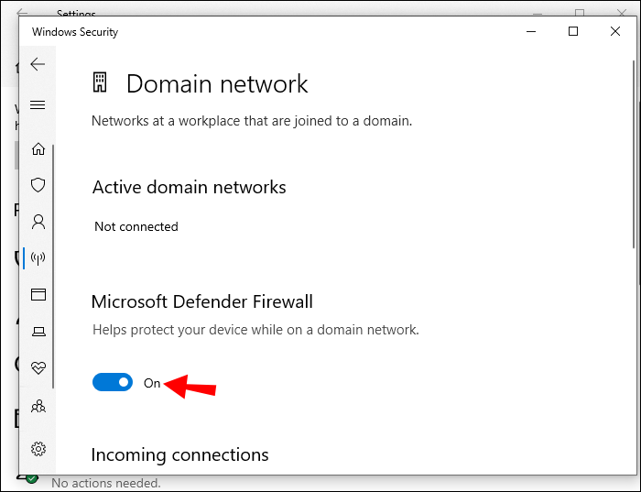
Task: Expand the hamburger navigation menu
Action: click(38, 105)
